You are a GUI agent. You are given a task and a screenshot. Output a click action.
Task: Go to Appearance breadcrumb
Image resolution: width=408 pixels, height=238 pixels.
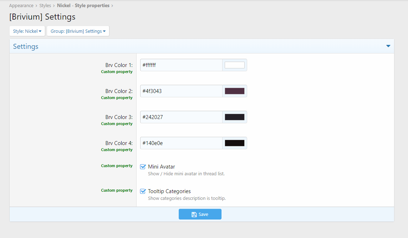point(21,6)
